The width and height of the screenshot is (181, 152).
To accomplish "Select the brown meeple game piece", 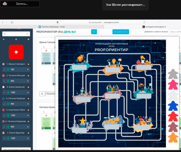I will click(173, 127).
